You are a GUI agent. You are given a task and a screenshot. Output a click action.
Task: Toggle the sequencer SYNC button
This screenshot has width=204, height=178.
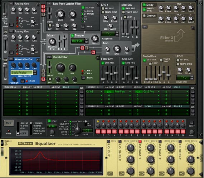tap(49, 121)
